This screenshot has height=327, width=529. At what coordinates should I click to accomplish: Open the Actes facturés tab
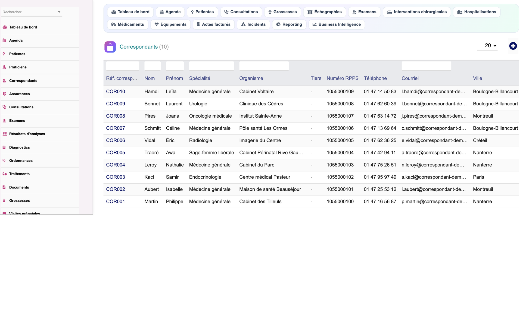(x=214, y=24)
